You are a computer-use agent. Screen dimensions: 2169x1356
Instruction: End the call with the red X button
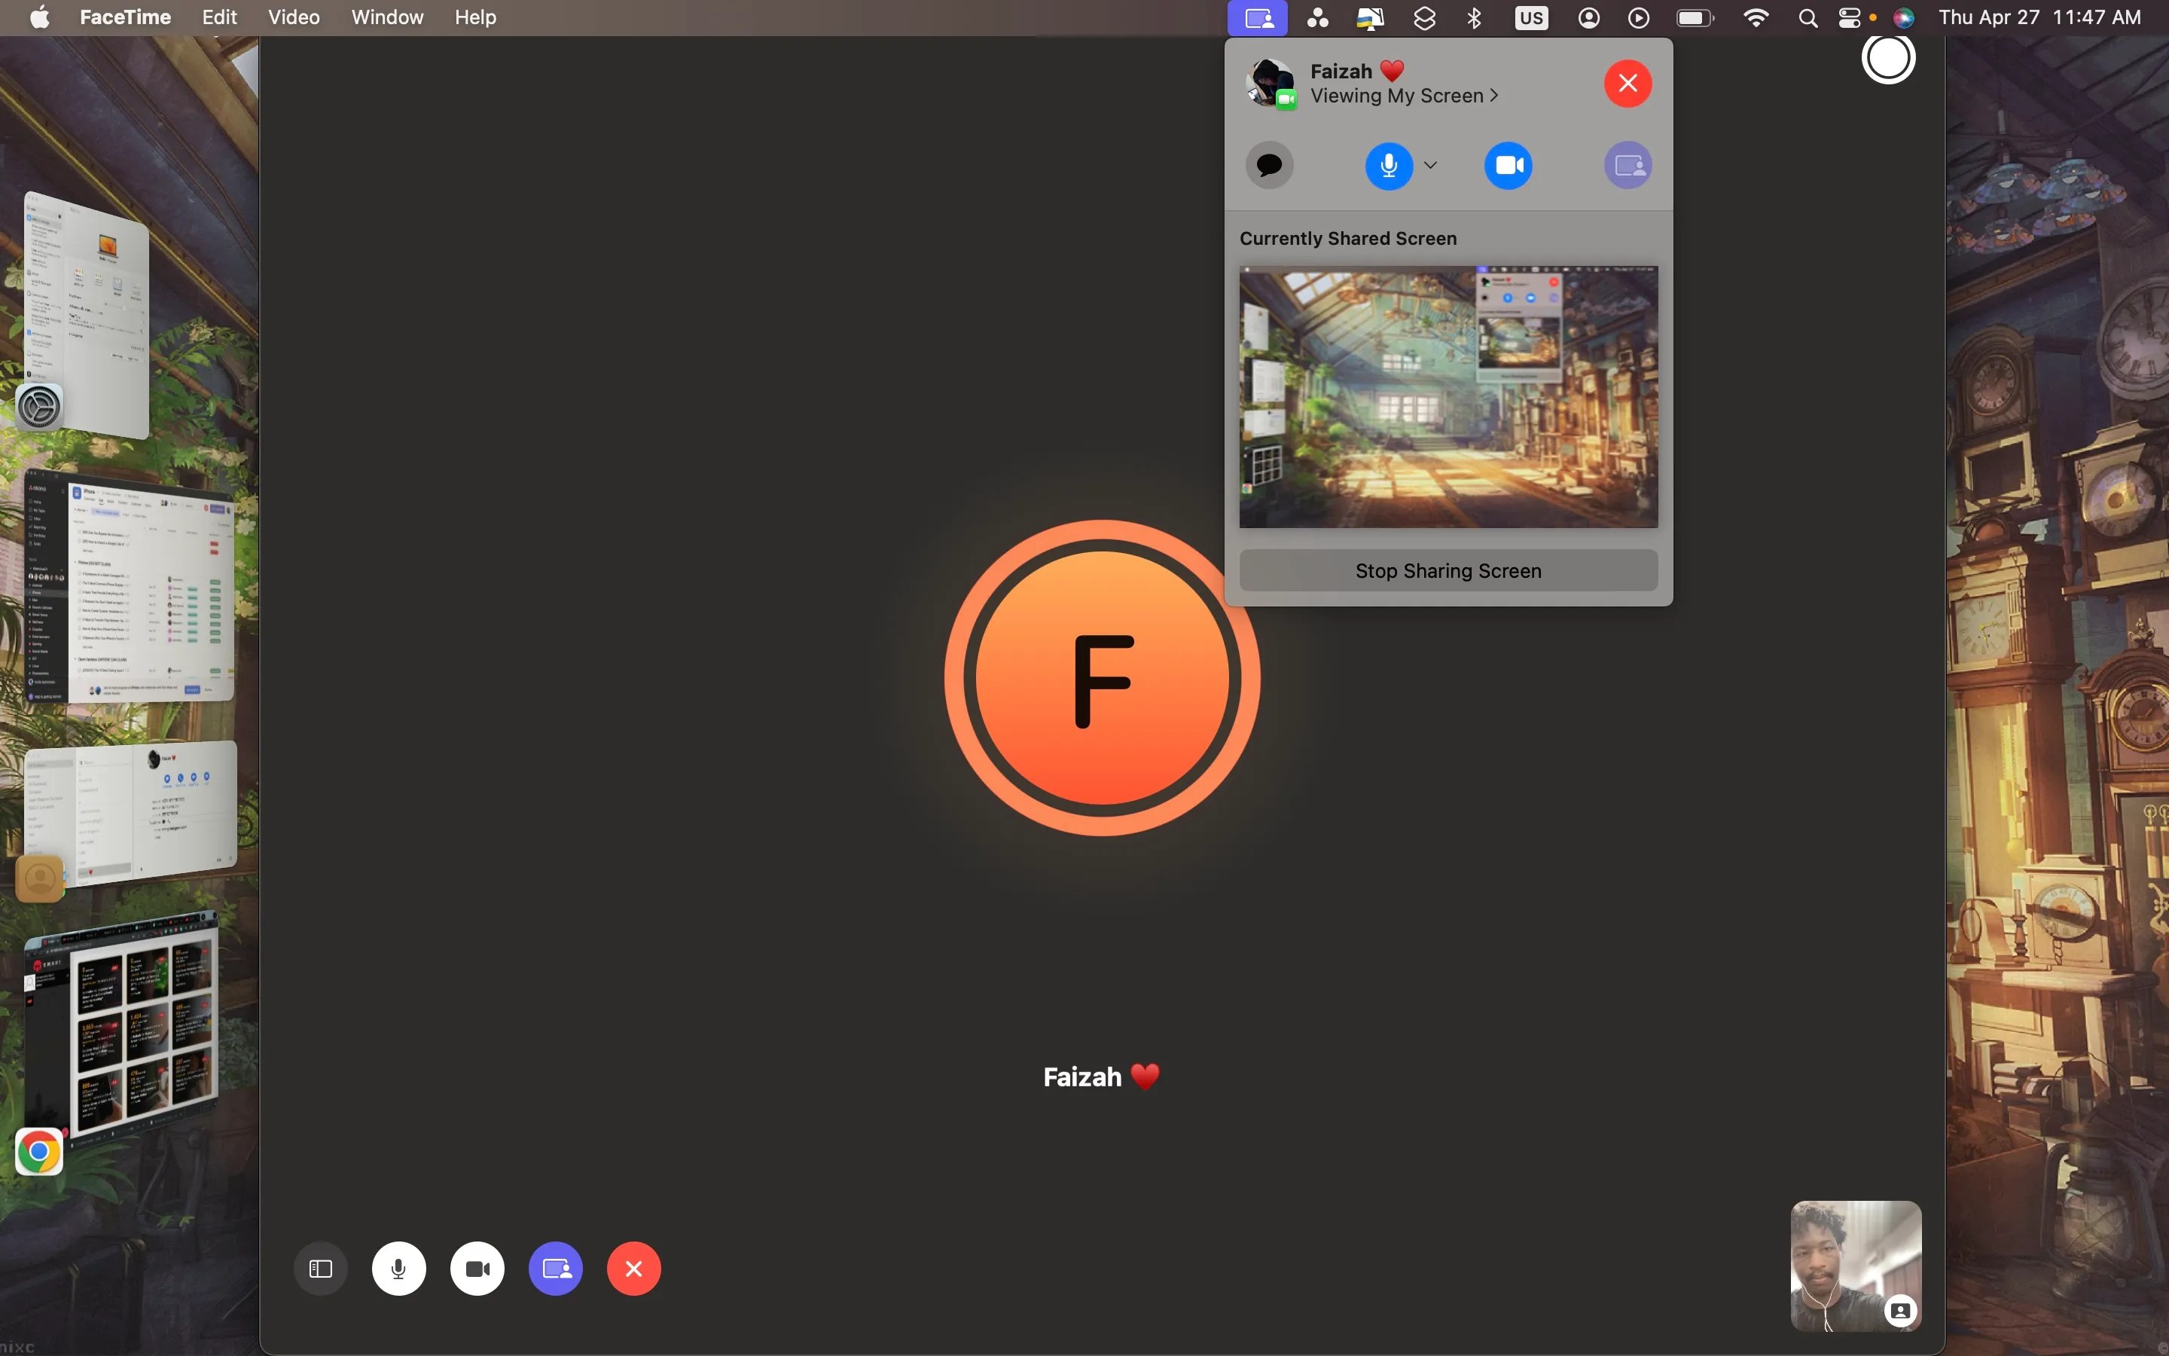[635, 1268]
